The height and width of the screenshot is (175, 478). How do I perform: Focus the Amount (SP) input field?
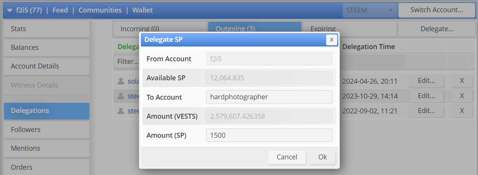tap(269, 135)
